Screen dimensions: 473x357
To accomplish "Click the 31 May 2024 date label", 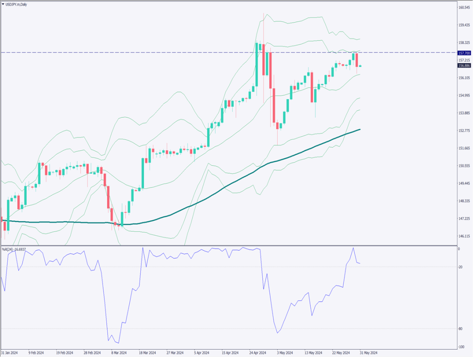I will click(x=368, y=353).
